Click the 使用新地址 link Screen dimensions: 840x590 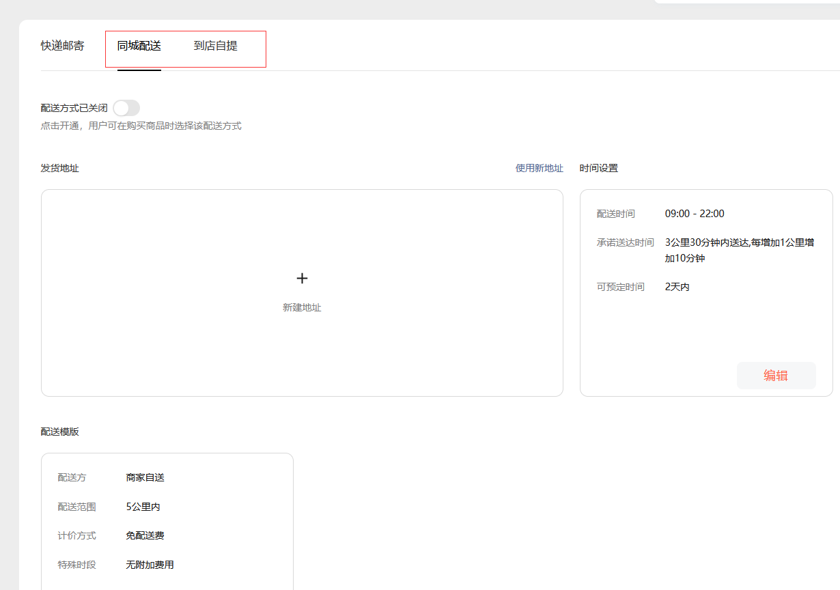click(539, 168)
